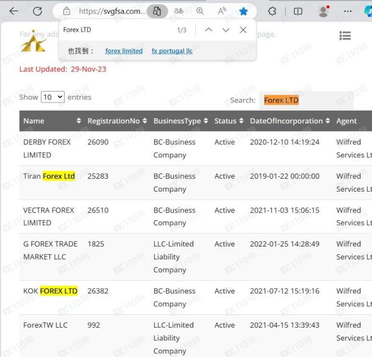Toggle the favorites star icon
Screen dimensions: 372x357
coord(243,11)
